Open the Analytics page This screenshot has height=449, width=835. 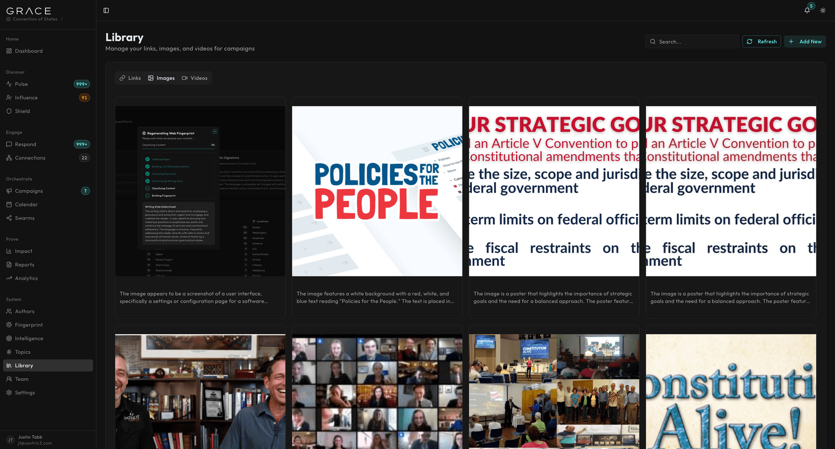tap(26, 278)
